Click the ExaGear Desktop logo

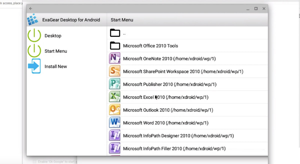[x=33, y=20]
